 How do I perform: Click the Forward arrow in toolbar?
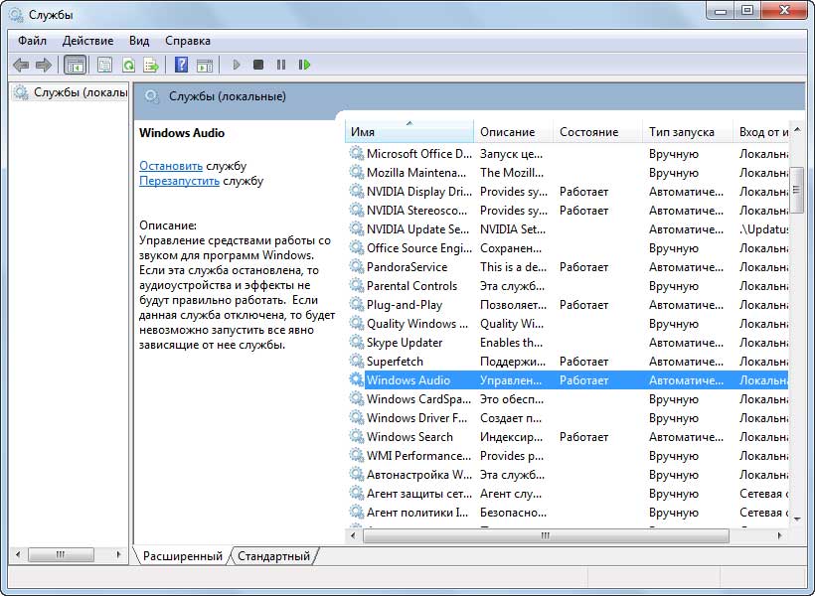pyautogui.click(x=43, y=65)
